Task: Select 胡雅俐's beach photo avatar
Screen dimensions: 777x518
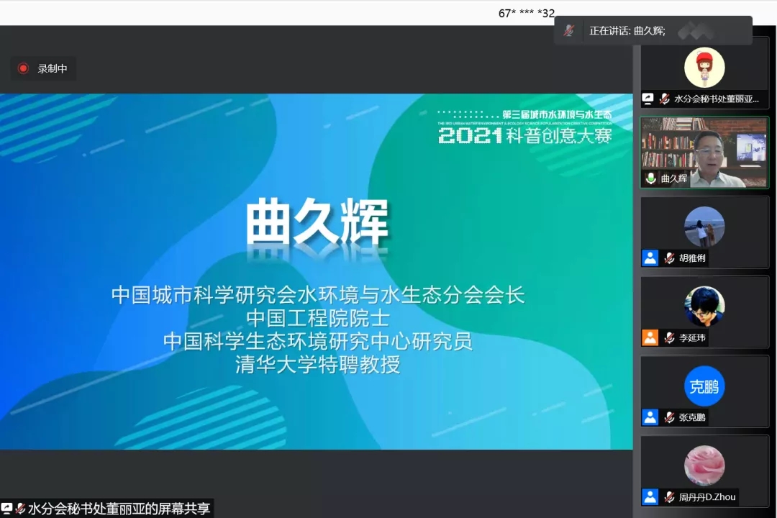Action: pos(704,227)
